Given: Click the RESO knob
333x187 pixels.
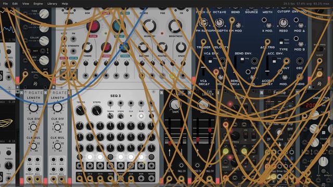Looking at the screenshot, I should [284, 23].
